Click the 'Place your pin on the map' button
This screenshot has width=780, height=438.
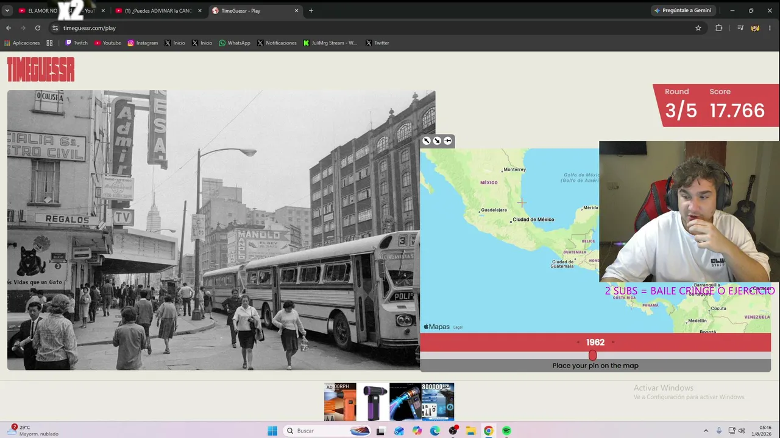(x=595, y=366)
